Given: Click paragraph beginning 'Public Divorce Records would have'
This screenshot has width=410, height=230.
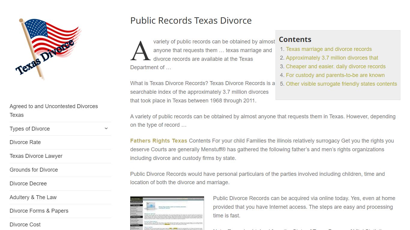Looking at the screenshot, I should coord(258,178).
